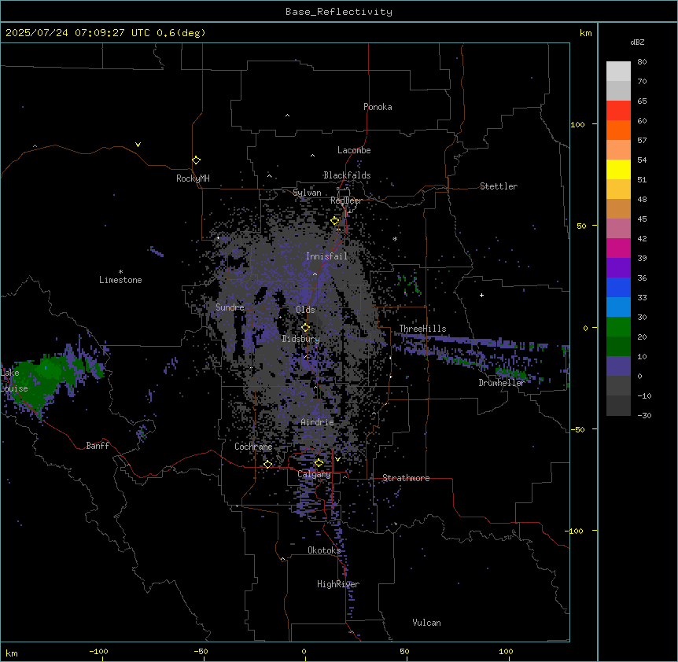Click the Strathmore label
Viewport: 678px width, 662px height.
tap(406, 478)
